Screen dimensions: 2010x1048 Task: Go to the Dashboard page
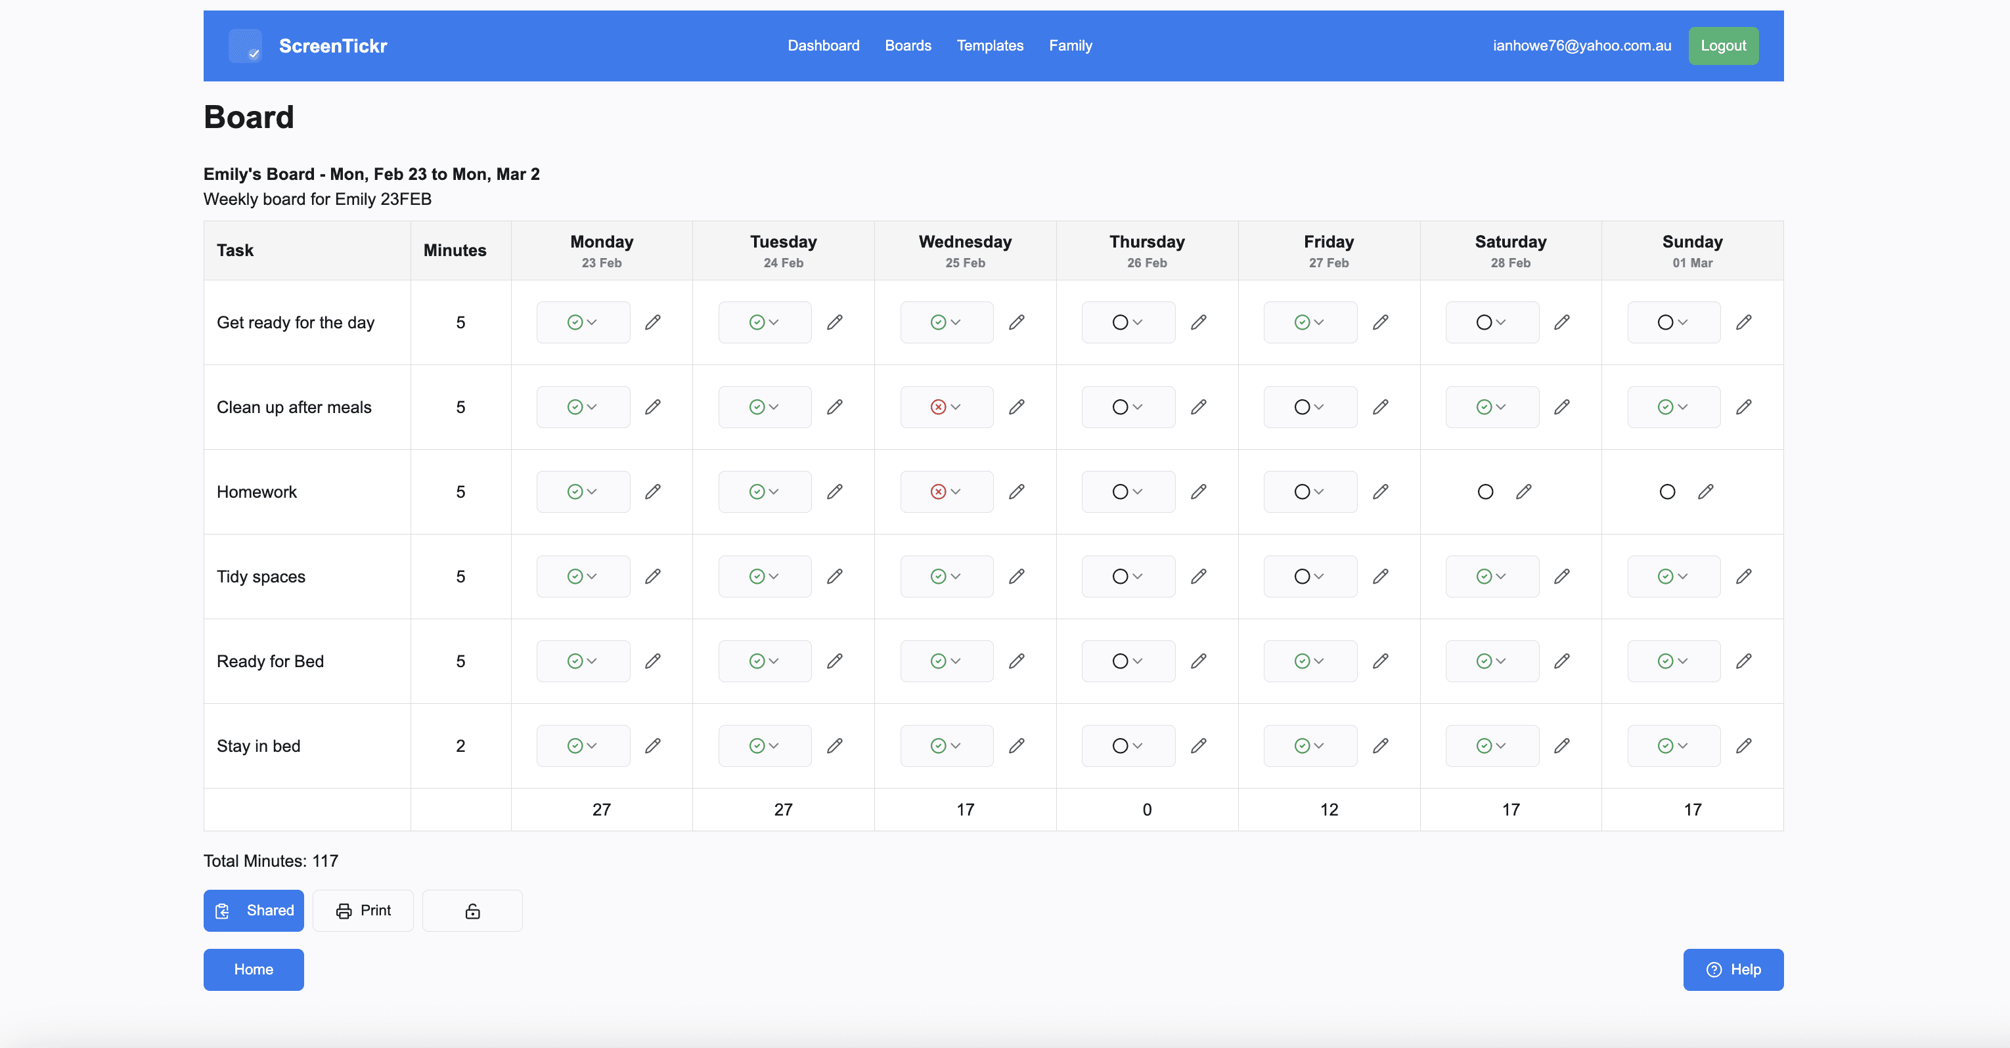(x=823, y=45)
